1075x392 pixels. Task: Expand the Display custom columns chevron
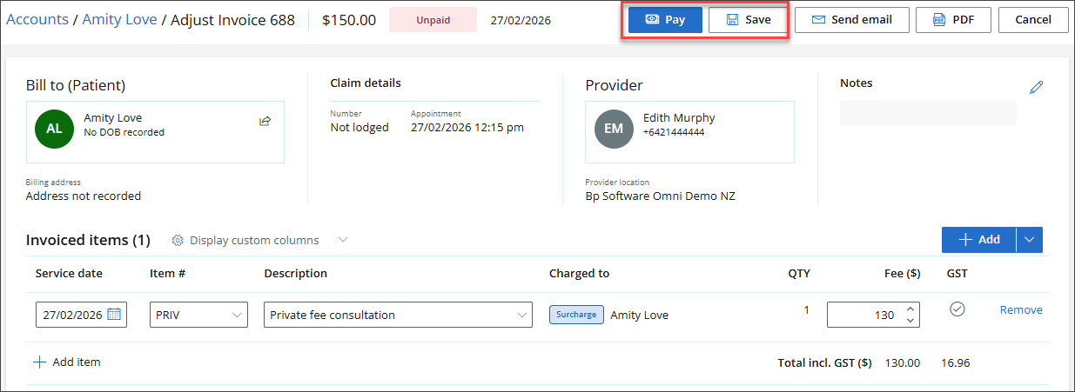(343, 240)
